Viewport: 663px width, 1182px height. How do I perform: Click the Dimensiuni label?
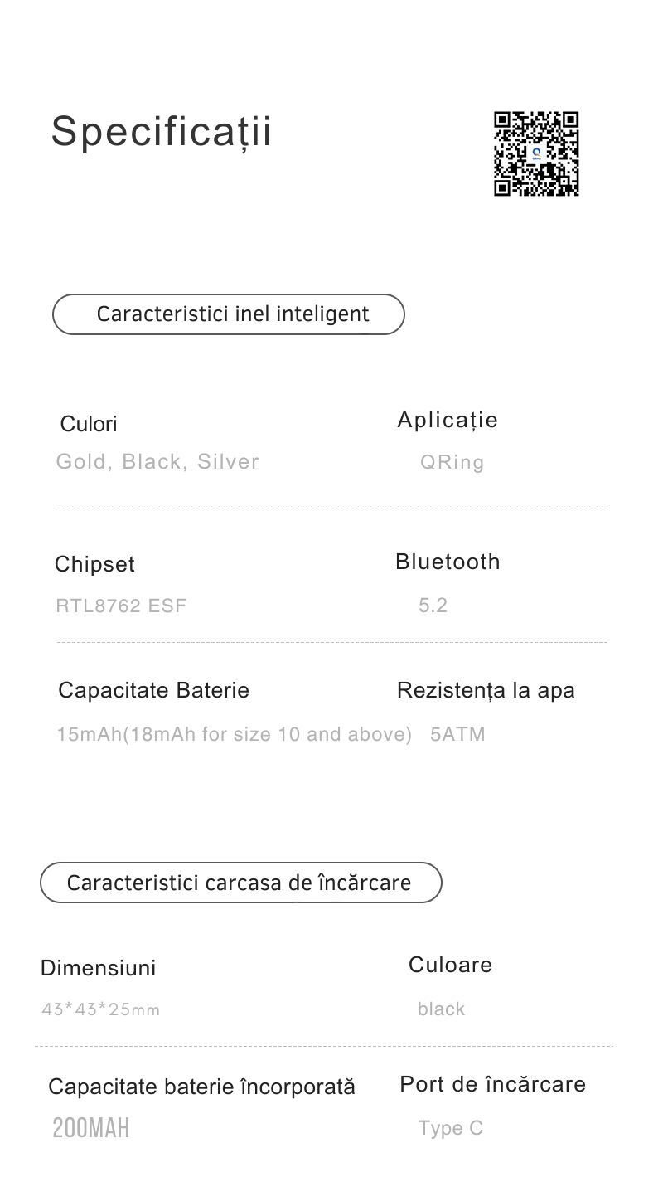98,968
